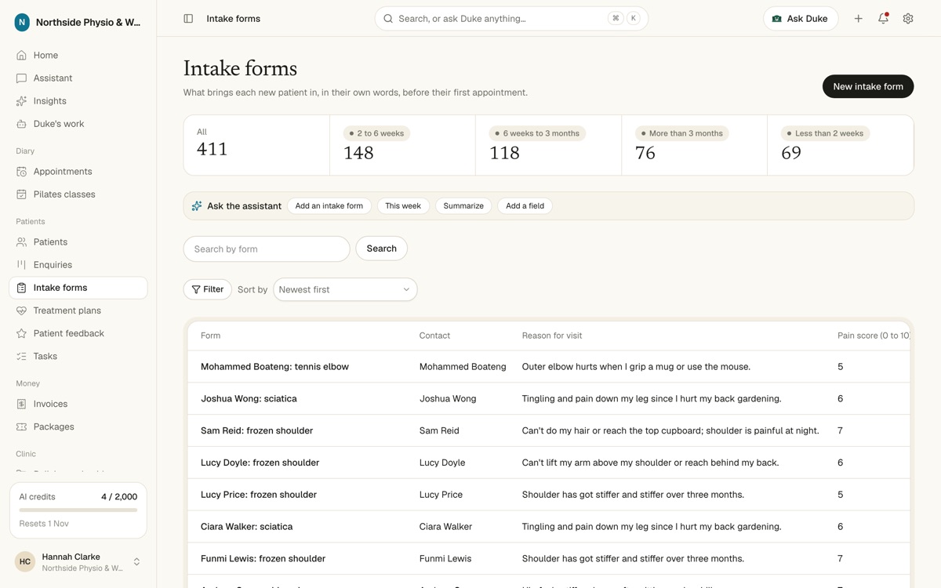This screenshot has width=941, height=588.
Task: Click pain score 7 in Funmi Lewis row
Action: [x=840, y=559]
